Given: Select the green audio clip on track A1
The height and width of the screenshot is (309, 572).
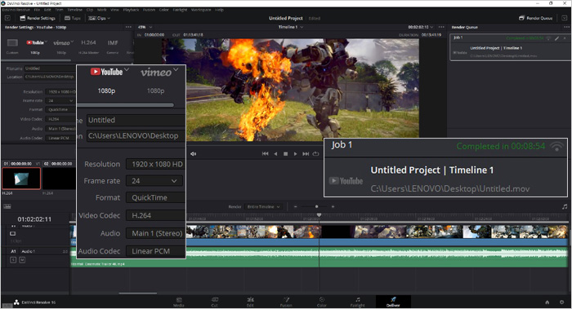Looking at the screenshot, I should coord(319,257).
